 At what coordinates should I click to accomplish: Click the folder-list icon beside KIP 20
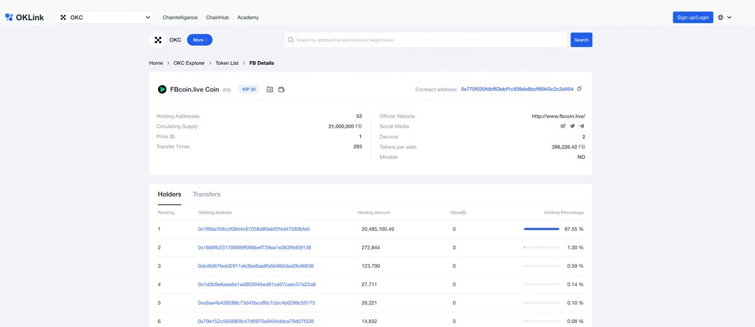pos(270,89)
